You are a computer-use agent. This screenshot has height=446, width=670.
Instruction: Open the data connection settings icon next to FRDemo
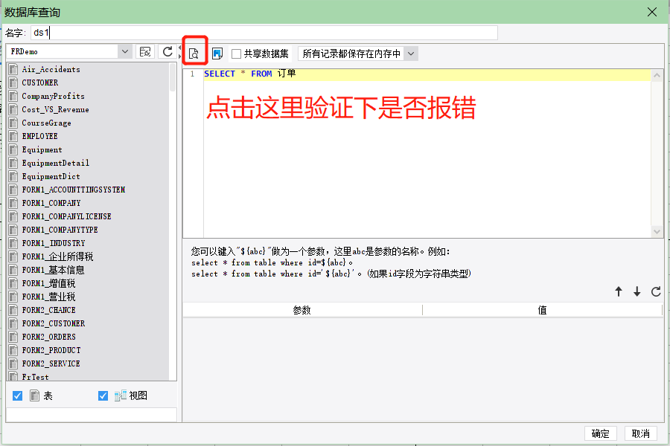[x=145, y=51]
